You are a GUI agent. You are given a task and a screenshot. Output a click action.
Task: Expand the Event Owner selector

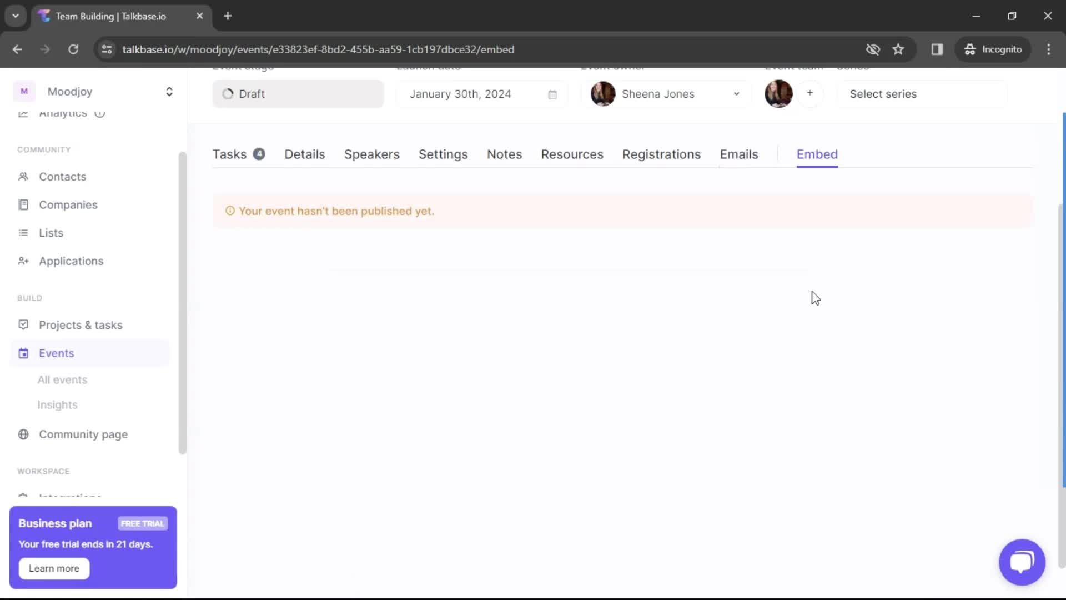pos(736,94)
